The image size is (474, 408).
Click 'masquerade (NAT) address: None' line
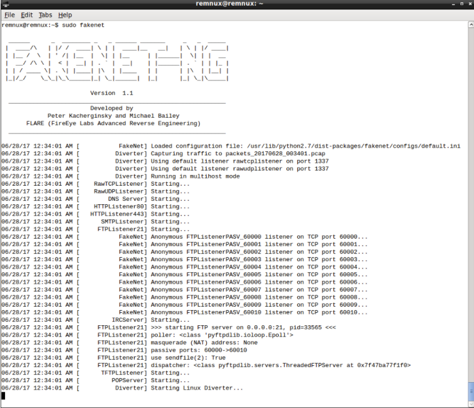129,342
